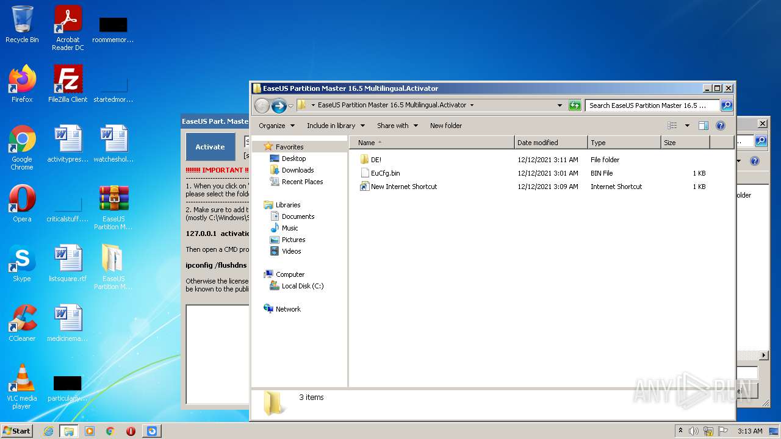Expand the breadcrumb path arrow after folder name
781x439 pixels.
[472, 105]
